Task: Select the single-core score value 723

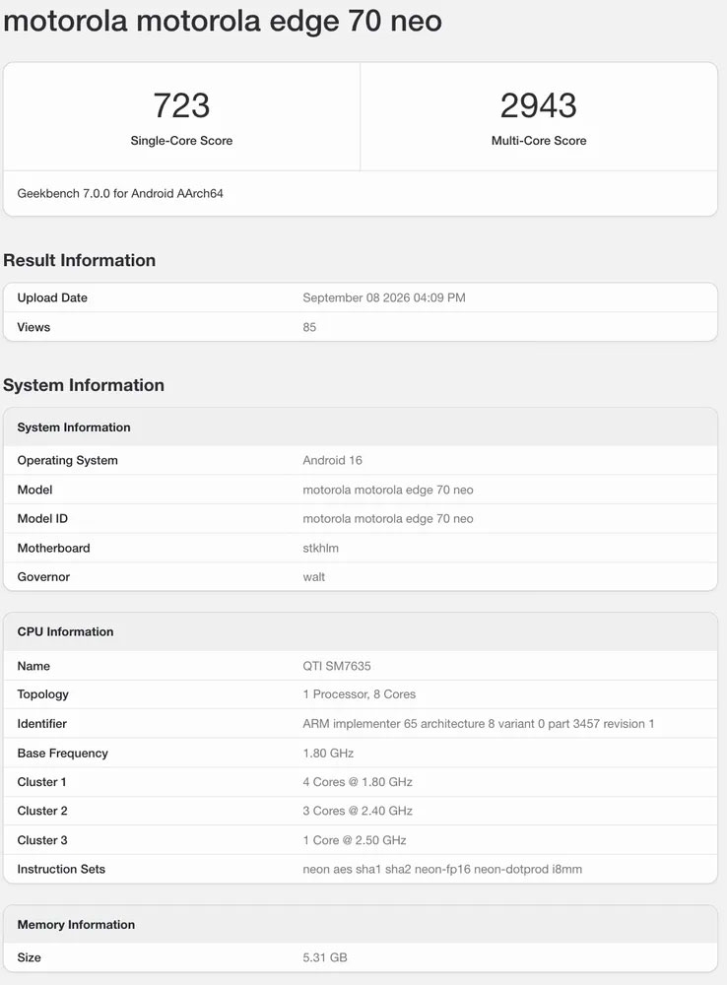Action: tap(181, 105)
